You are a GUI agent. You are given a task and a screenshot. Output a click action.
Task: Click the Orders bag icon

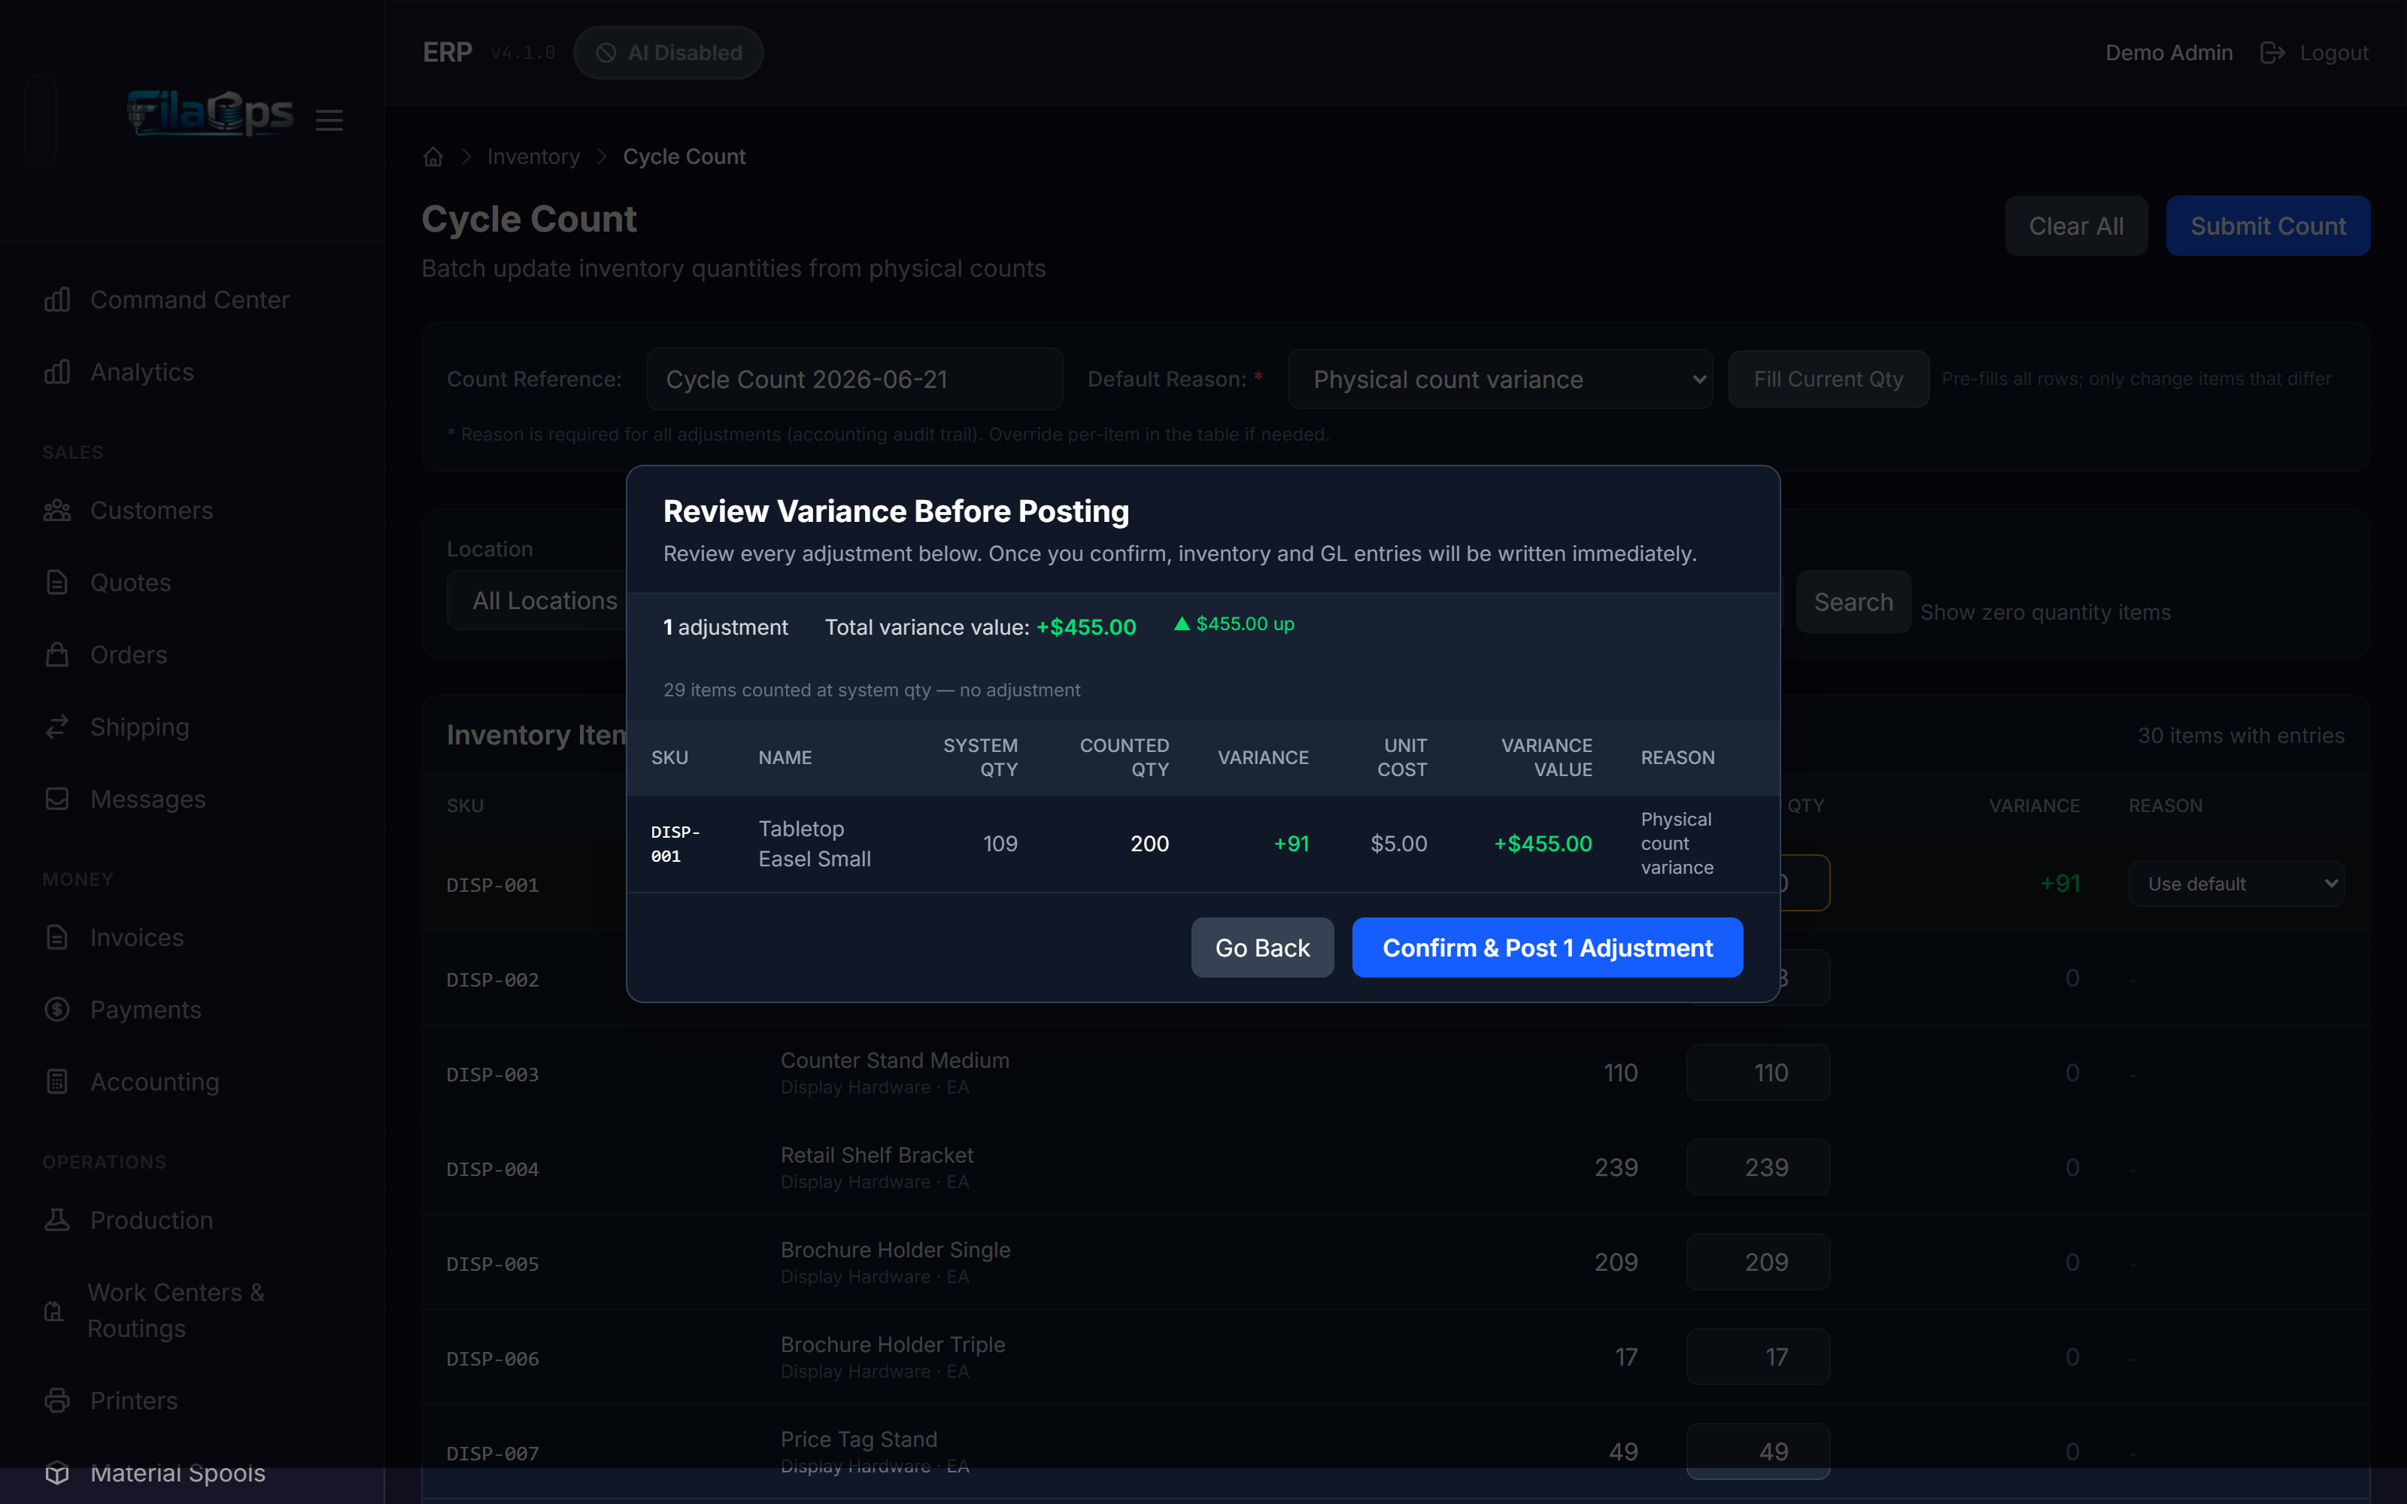[58, 654]
